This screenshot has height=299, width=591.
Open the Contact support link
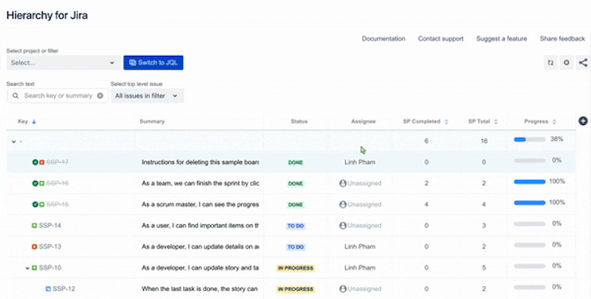pos(441,39)
